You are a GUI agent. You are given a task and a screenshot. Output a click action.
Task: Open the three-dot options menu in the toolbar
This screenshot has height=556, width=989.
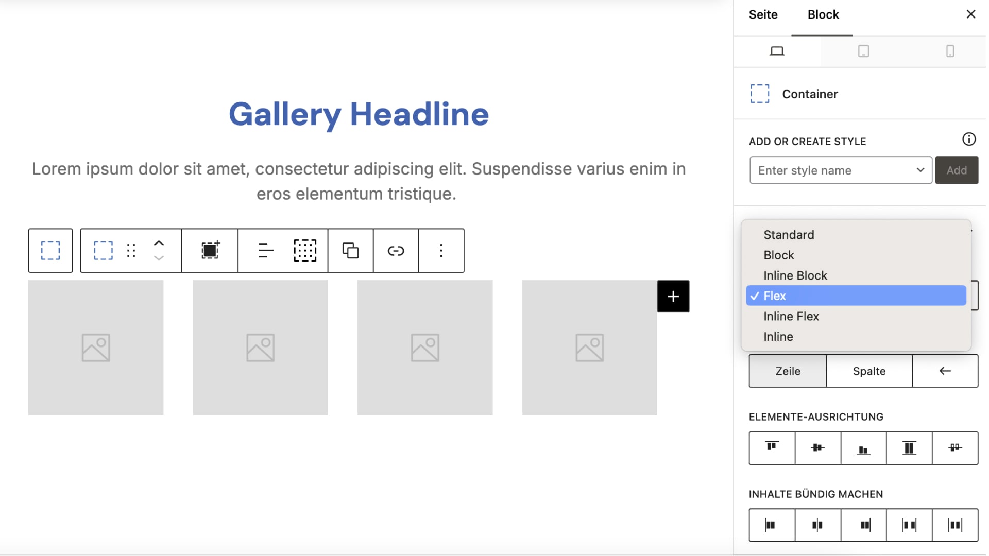[x=441, y=250]
